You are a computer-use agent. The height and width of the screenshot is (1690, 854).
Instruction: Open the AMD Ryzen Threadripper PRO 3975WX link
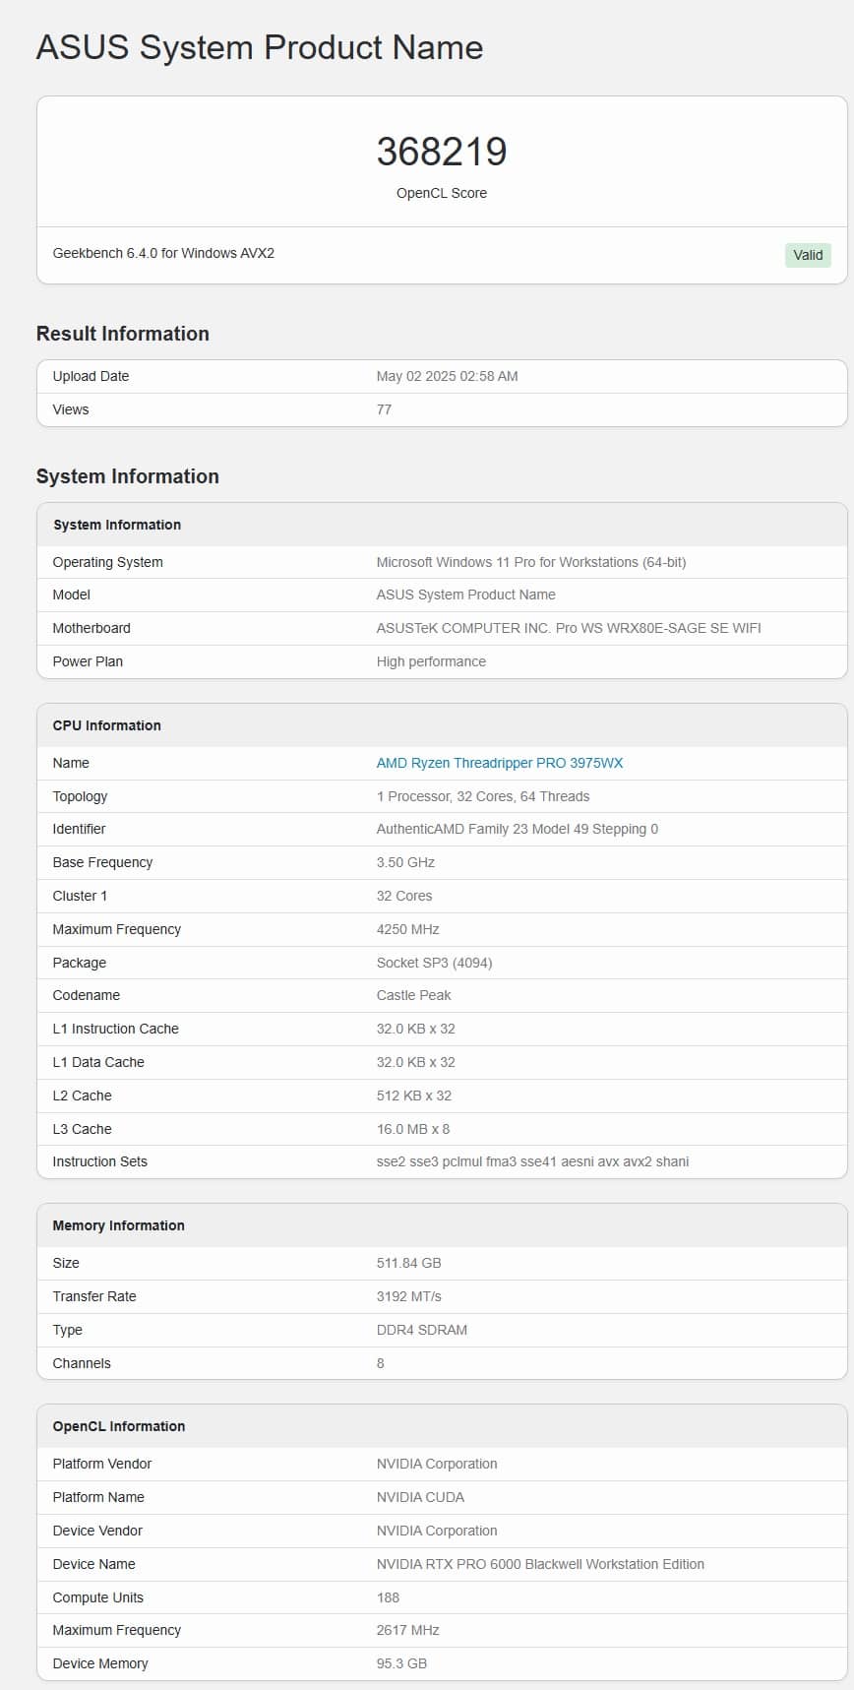point(500,763)
